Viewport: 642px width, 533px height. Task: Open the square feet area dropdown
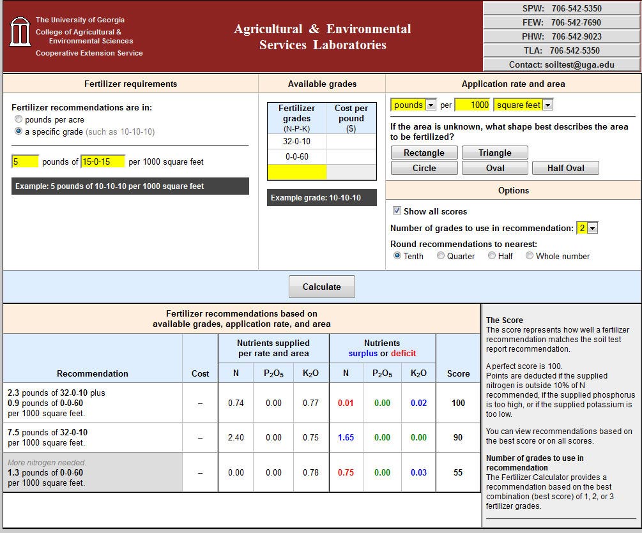[523, 105]
